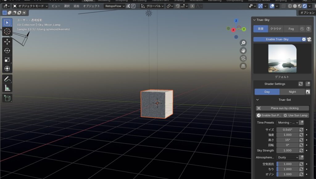316x179 pixels.
Task: Open the 追加 menu
Action: click(76, 6)
